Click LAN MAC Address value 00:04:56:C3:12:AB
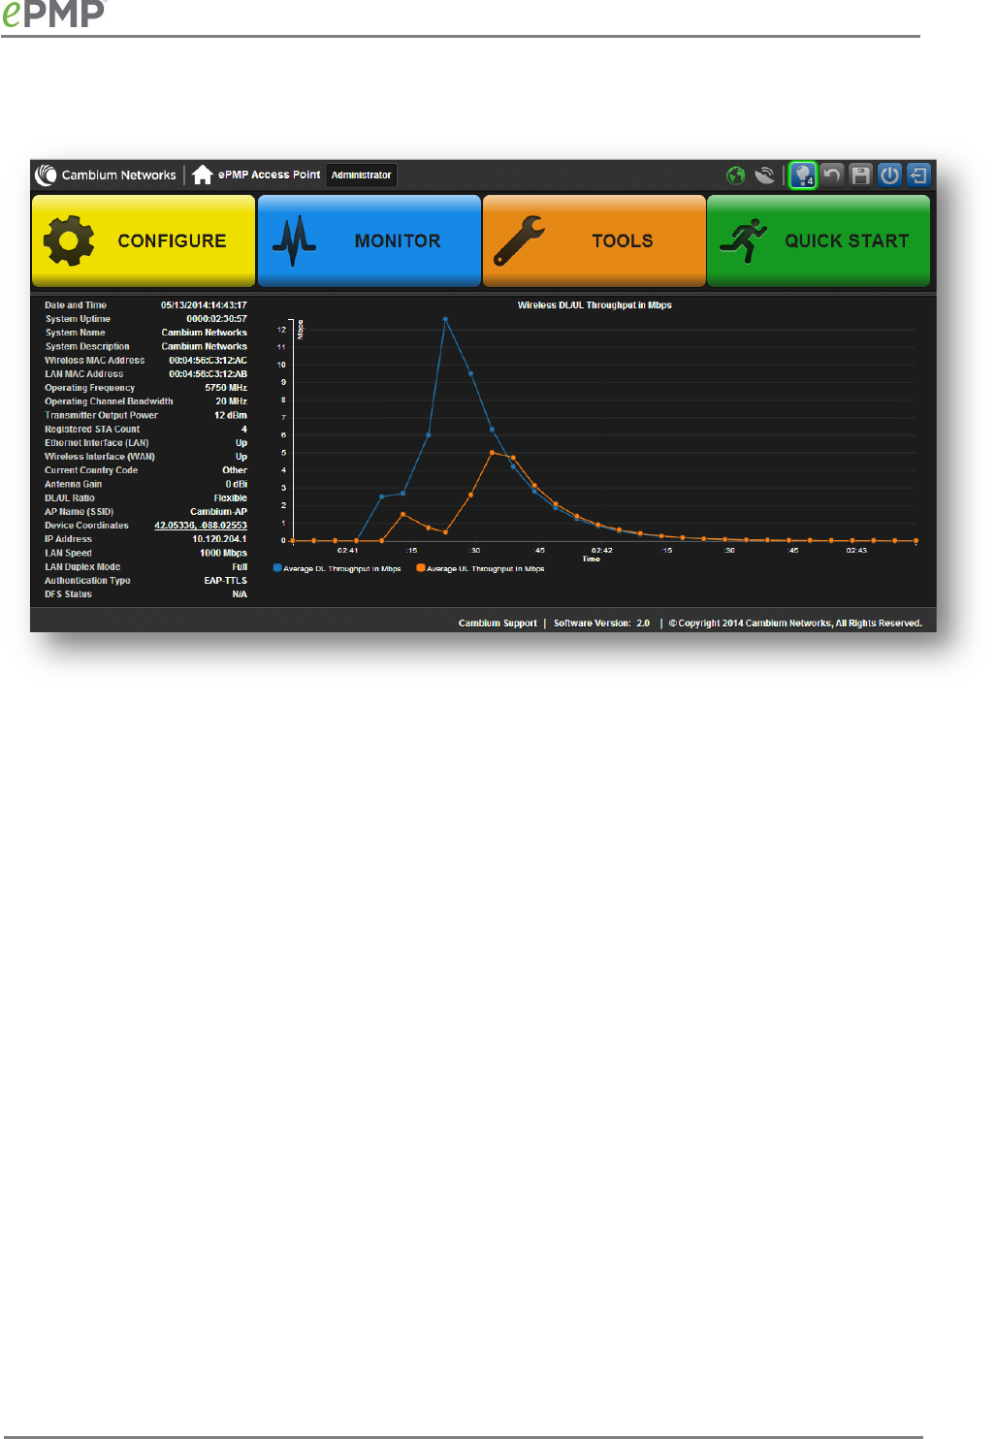 (208, 374)
